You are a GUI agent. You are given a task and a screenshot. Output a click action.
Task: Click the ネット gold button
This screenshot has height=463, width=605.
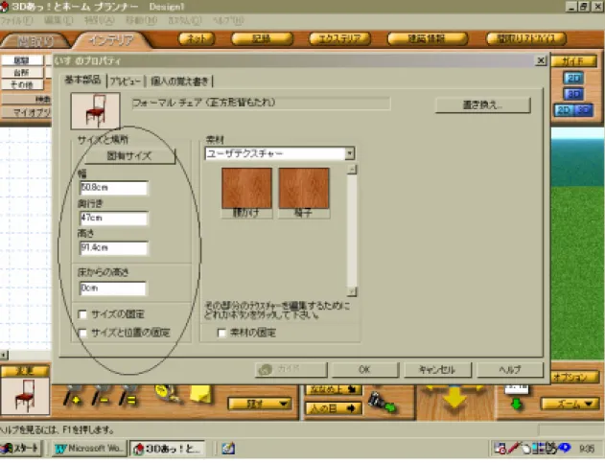point(197,38)
